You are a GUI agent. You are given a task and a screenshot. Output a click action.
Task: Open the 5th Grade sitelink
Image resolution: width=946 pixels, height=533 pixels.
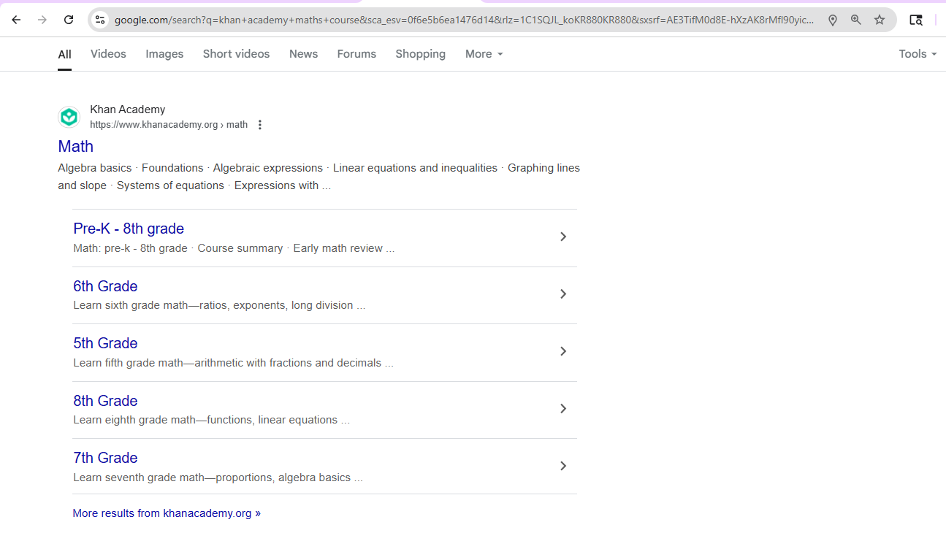tap(105, 343)
